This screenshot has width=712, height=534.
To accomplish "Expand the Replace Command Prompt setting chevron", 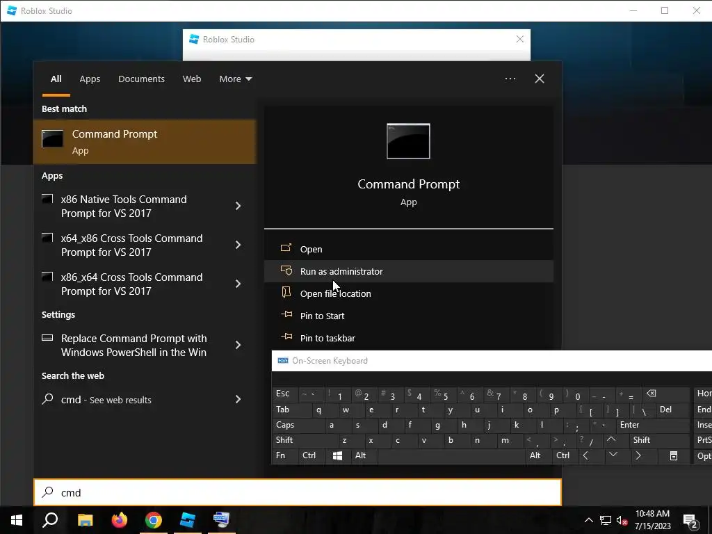I will [x=238, y=345].
